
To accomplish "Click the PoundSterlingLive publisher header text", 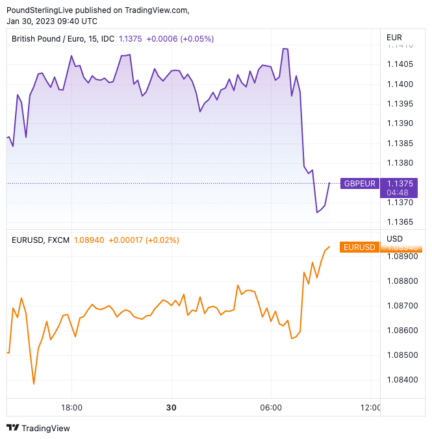I will 97,10.
